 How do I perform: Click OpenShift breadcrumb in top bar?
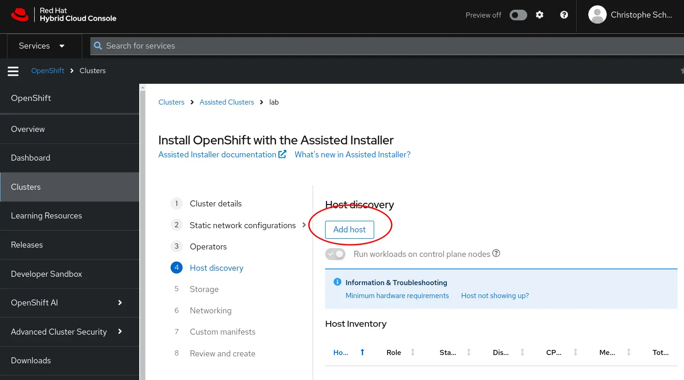[x=48, y=71]
